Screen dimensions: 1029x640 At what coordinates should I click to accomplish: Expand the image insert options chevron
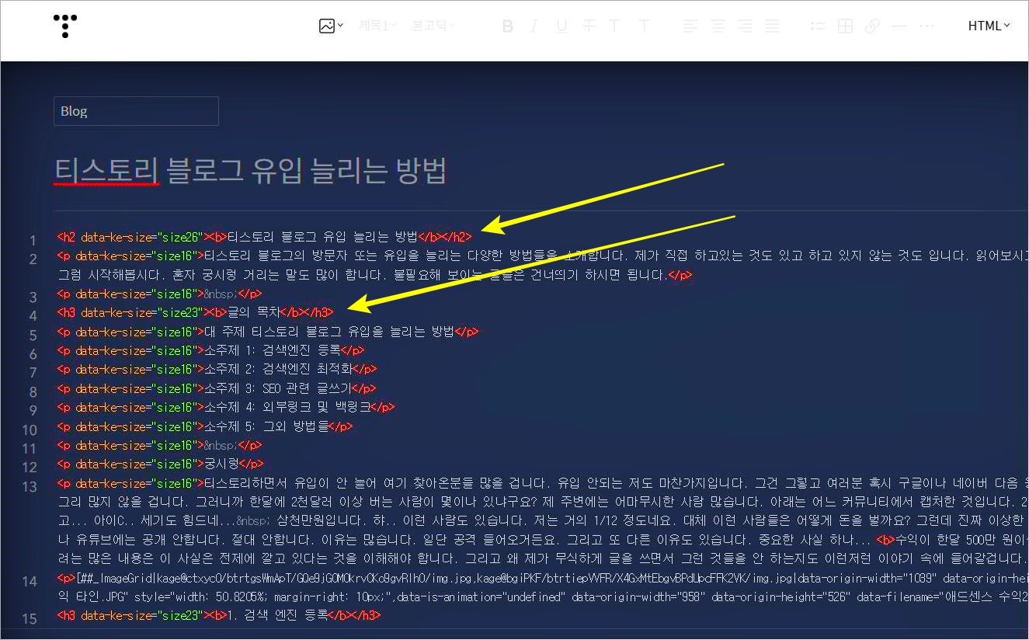338,26
